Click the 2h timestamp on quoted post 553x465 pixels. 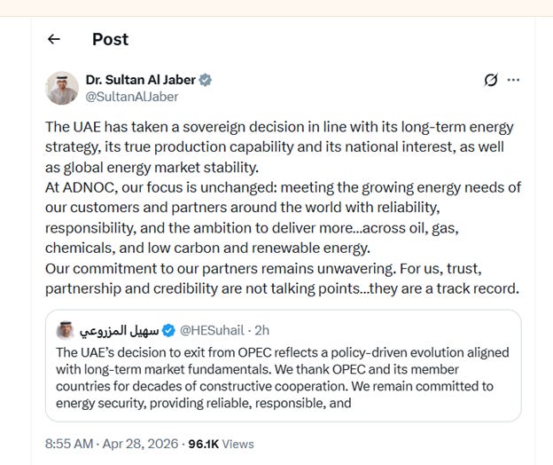(x=262, y=330)
